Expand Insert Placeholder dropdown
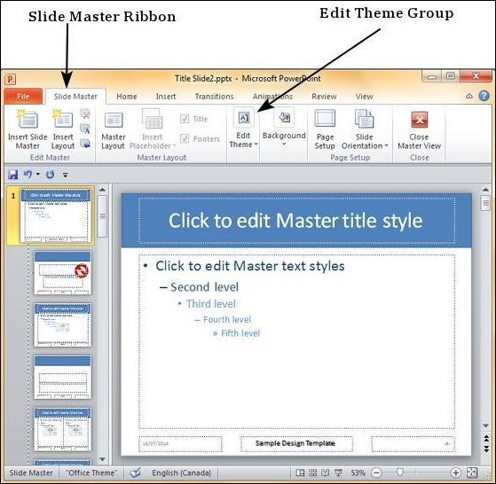The image size is (496, 484). click(152, 129)
